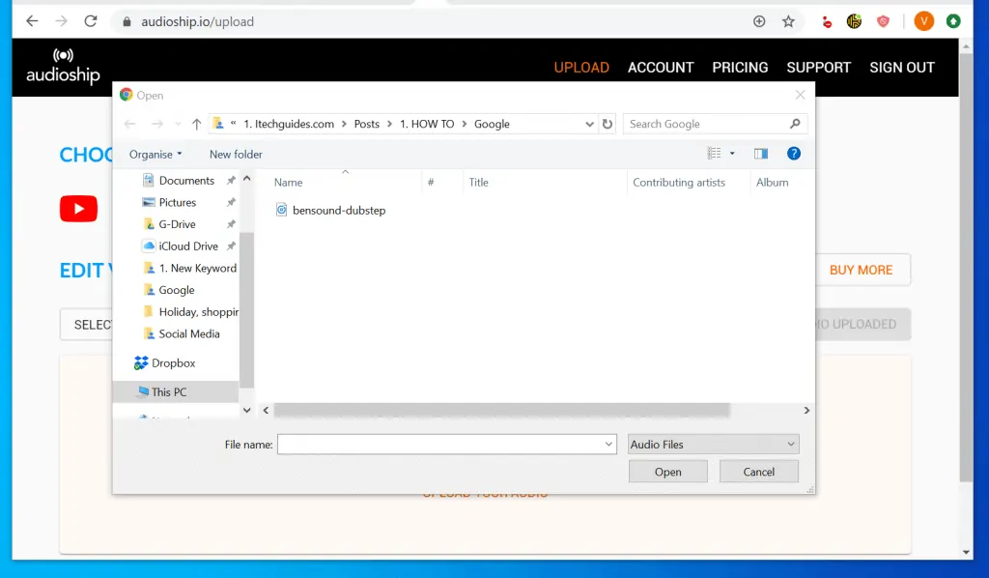Click the magnifier in Search Google box

795,124
